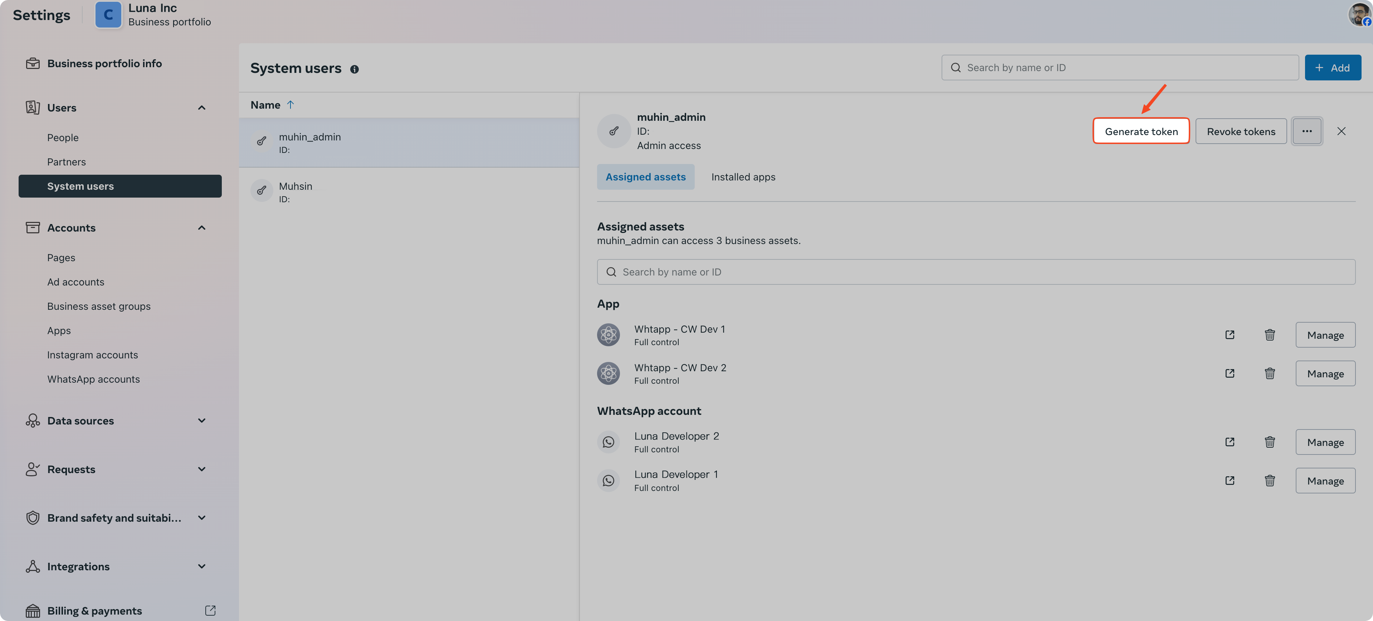Open Business asset groups
Image resolution: width=1373 pixels, height=621 pixels.
tap(99, 307)
